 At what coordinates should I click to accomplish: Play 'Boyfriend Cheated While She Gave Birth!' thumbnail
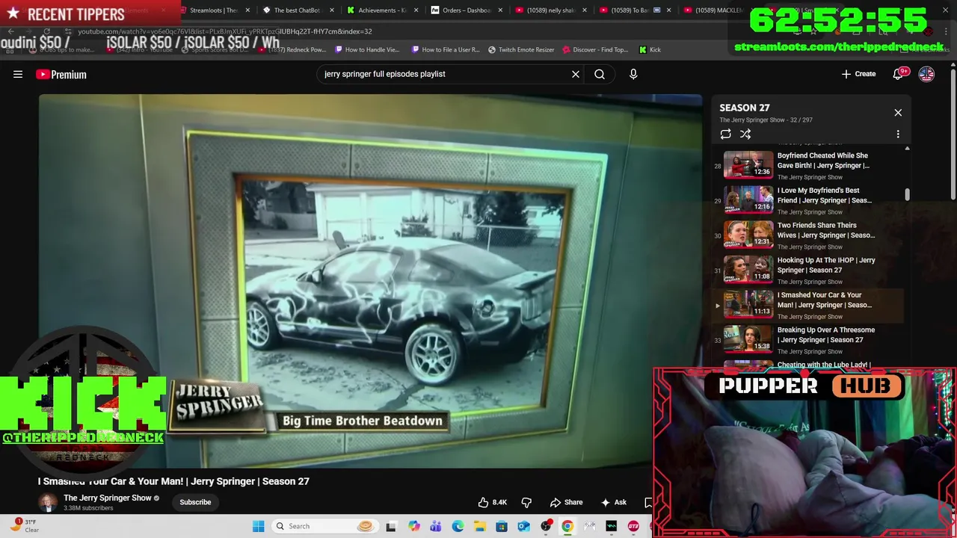[748, 165]
